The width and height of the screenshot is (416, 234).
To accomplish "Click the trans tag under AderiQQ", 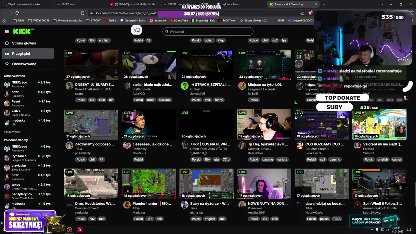I will point(150,100).
